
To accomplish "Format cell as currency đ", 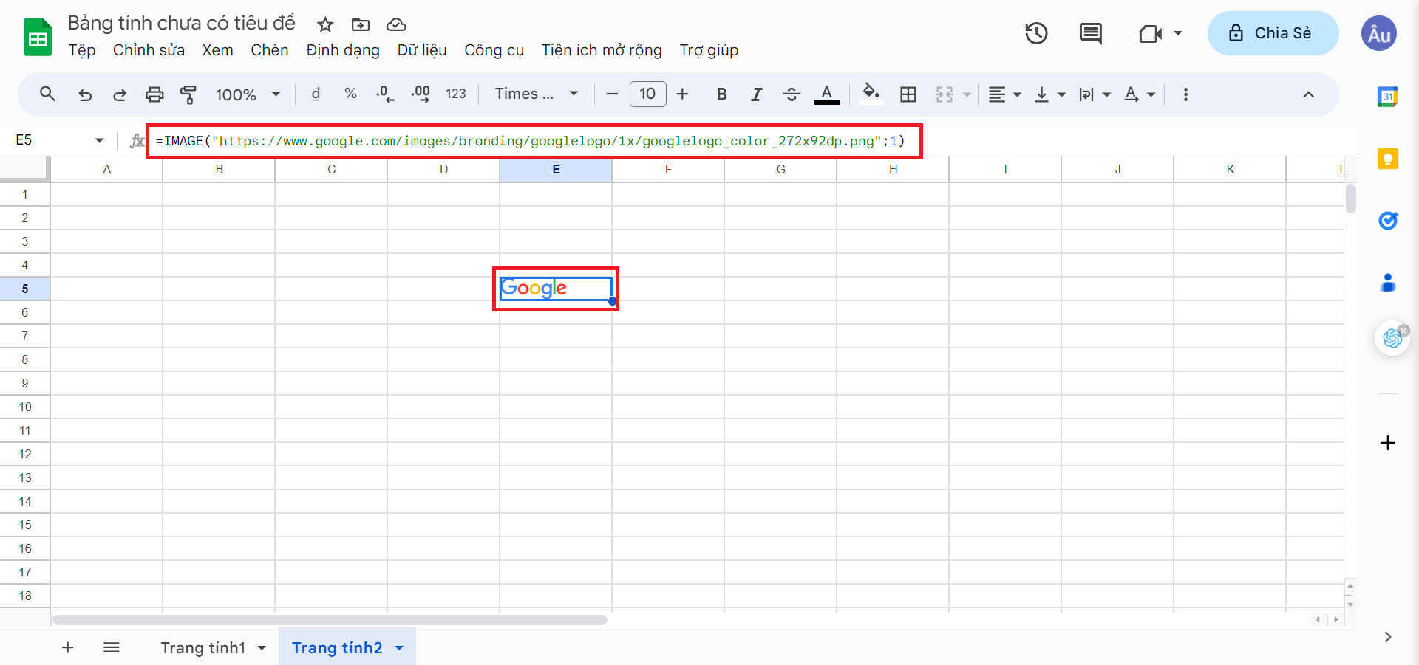I will pos(316,94).
